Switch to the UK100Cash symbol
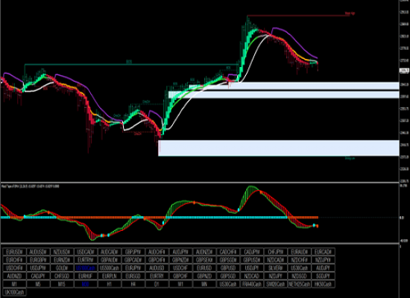 click(x=14, y=292)
